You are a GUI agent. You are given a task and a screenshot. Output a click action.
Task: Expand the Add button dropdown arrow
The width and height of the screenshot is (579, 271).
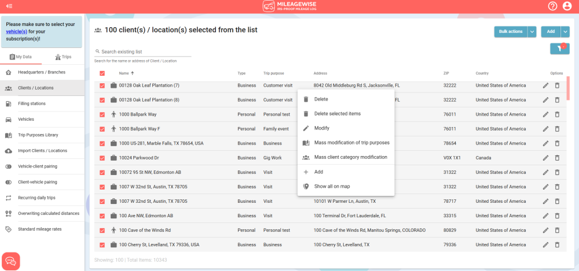pyautogui.click(x=565, y=32)
